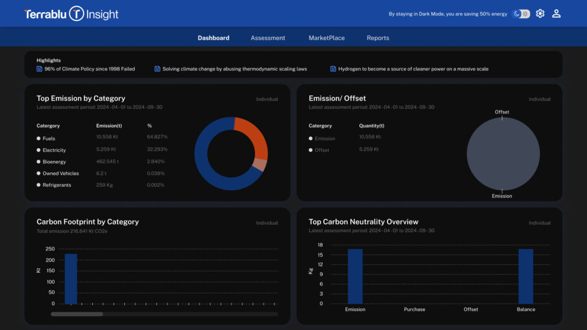This screenshot has width=587, height=330.
Task: Go to the MarketPlace tab
Action: pyautogui.click(x=327, y=38)
